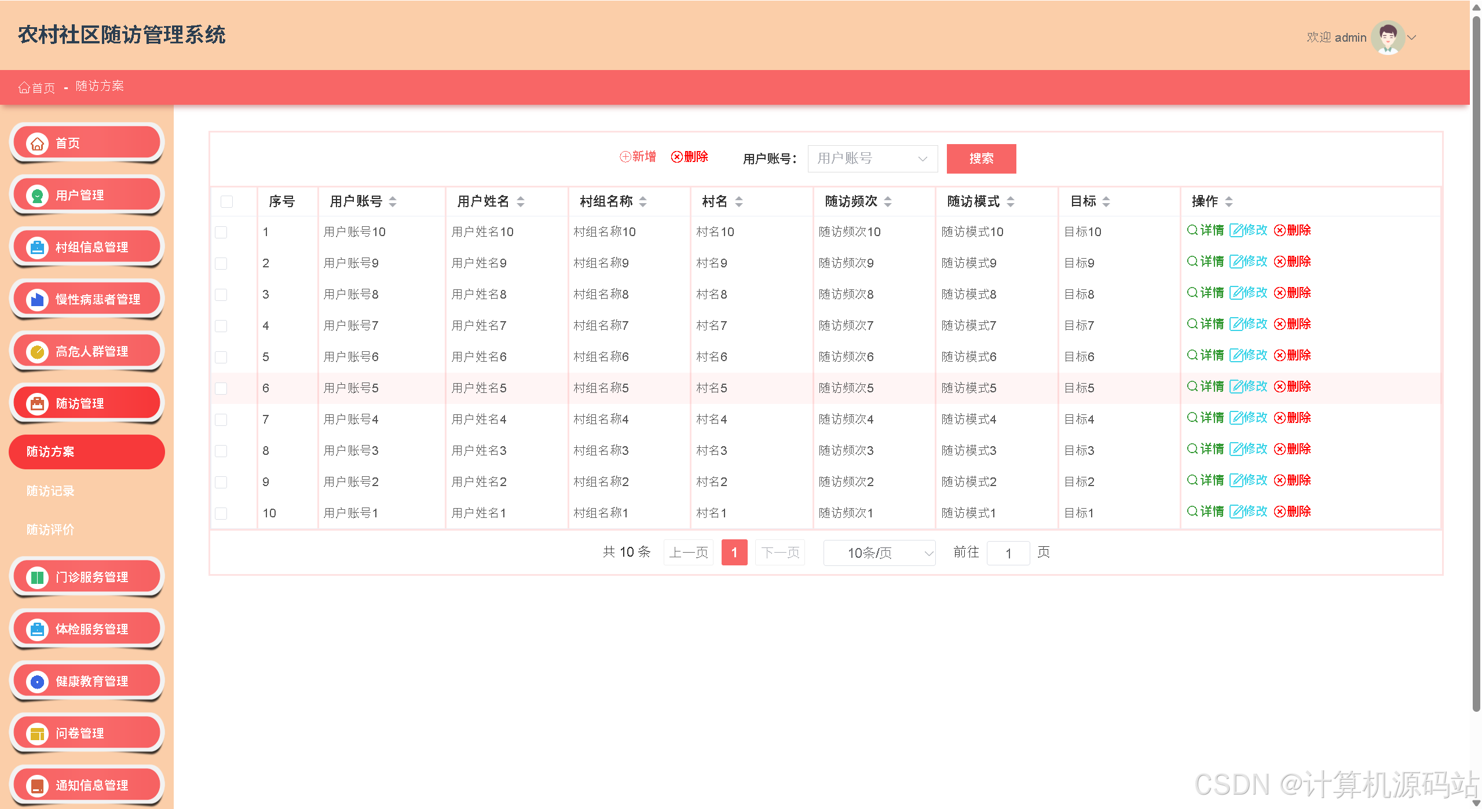1482x809 pixels.
Task: Check the row for 用户账号6
Action: [221, 357]
